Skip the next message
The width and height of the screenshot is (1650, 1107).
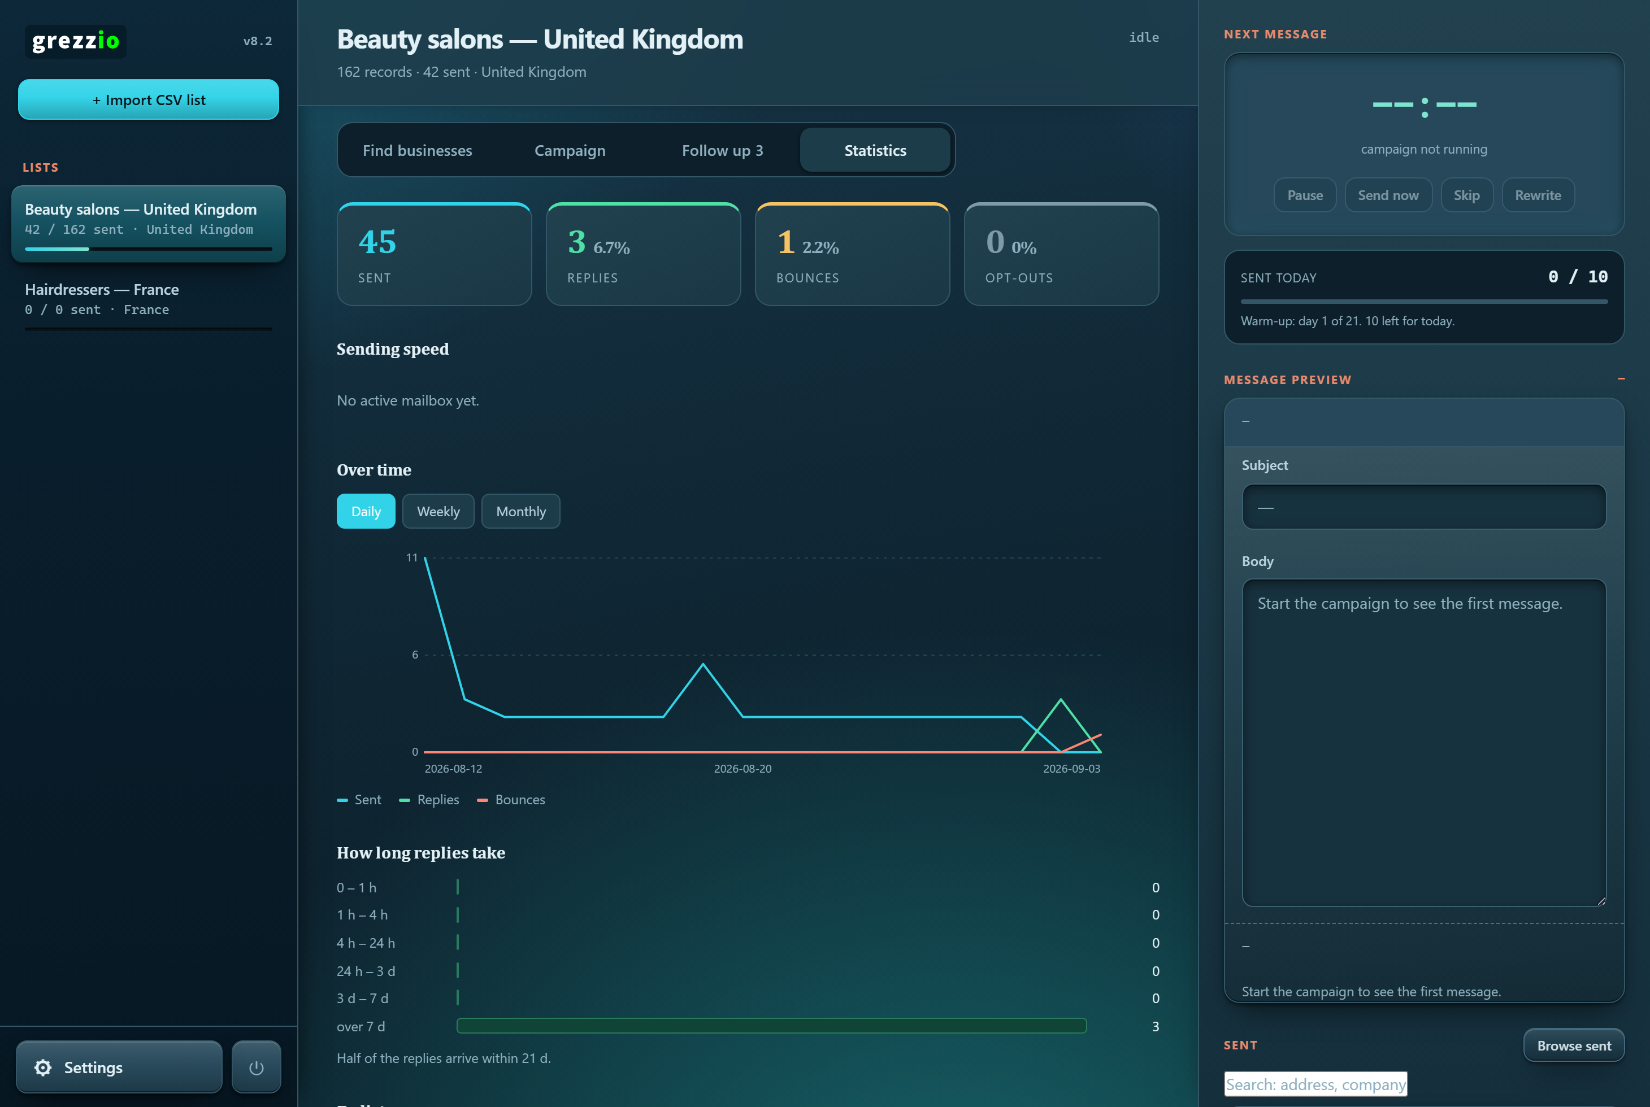coord(1466,195)
